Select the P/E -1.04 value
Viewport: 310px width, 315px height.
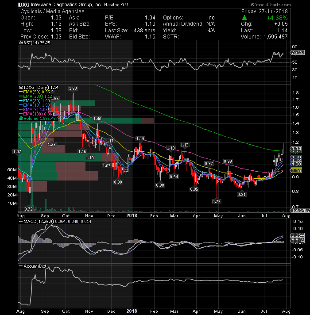[149, 18]
